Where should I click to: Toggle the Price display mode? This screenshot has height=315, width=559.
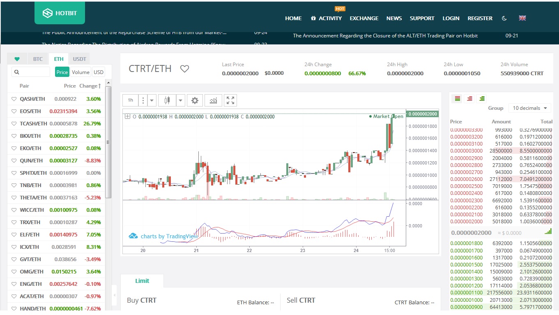[62, 72]
